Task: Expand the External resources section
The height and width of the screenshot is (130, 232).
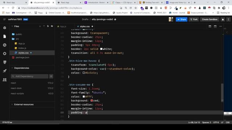Action: 12,104
